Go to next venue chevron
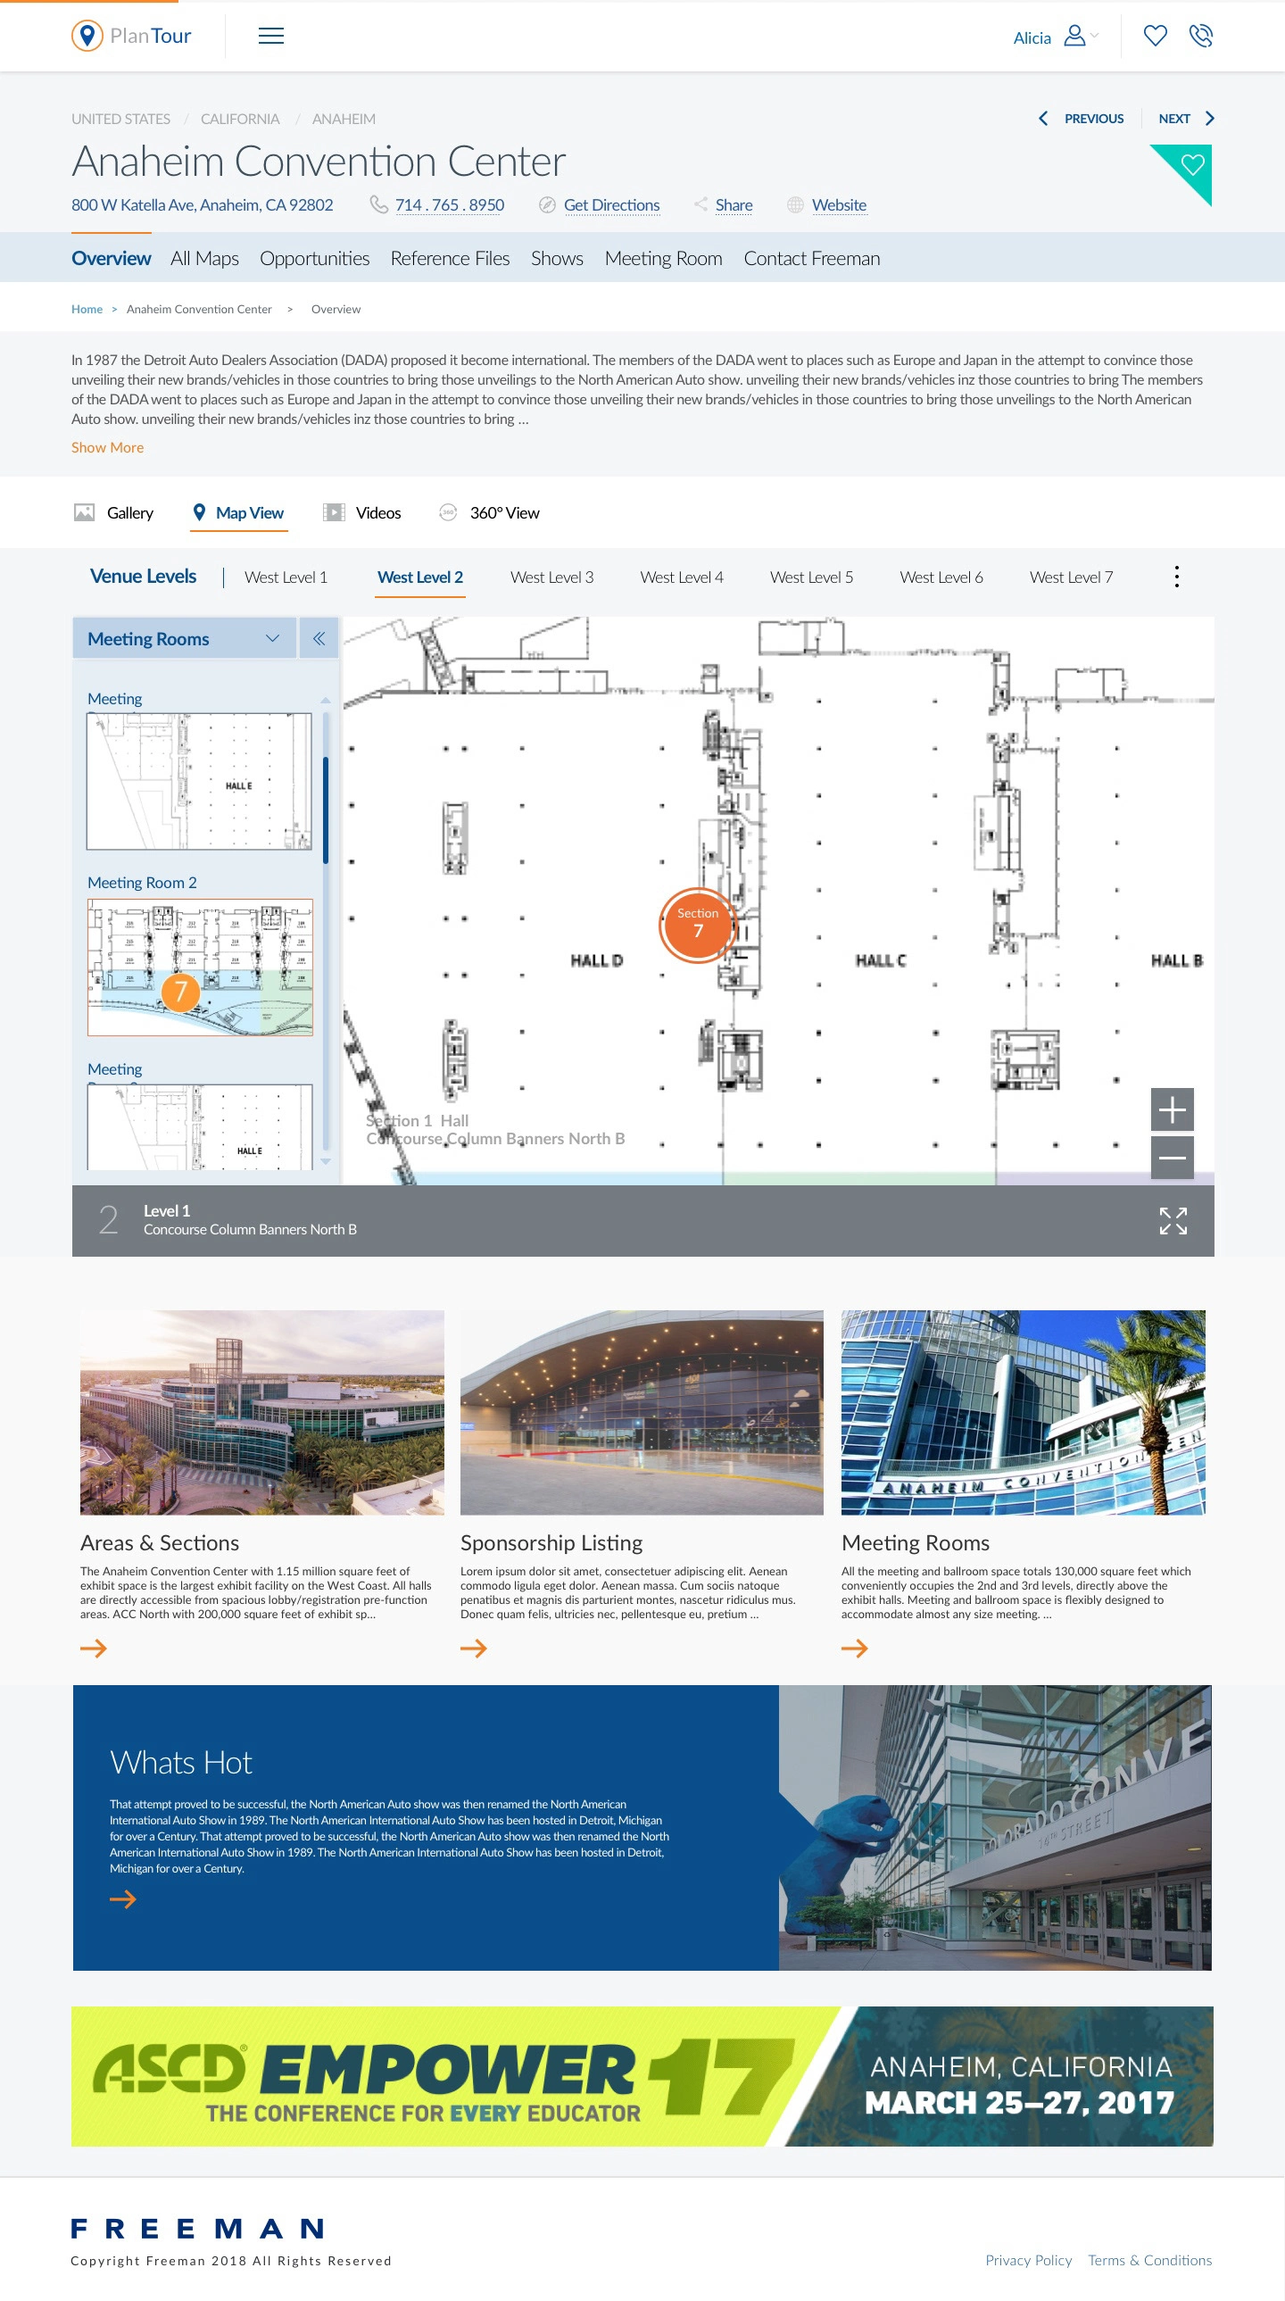 [1209, 119]
